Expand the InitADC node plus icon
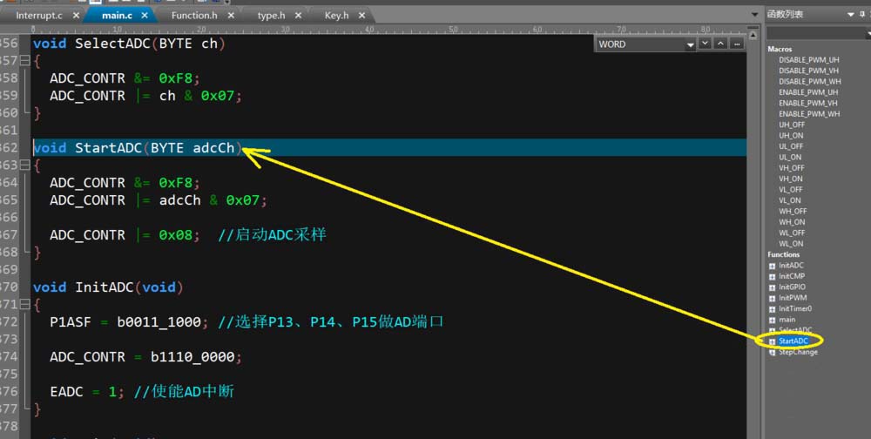871x439 pixels. [772, 267]
